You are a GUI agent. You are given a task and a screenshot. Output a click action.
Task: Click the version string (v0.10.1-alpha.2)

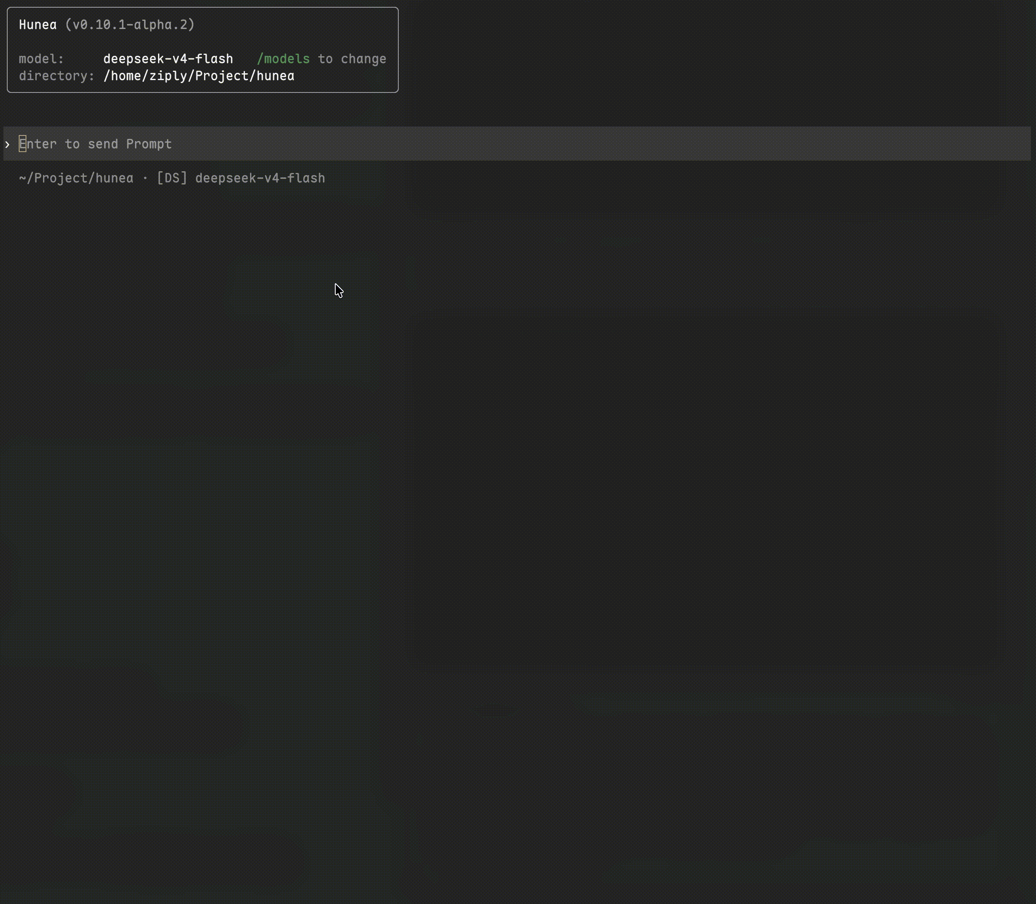click(129, 25)
